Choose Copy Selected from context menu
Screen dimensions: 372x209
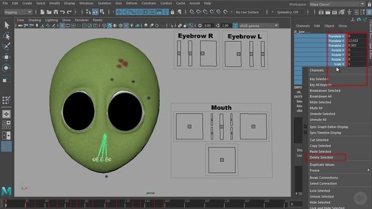[320, 146]
